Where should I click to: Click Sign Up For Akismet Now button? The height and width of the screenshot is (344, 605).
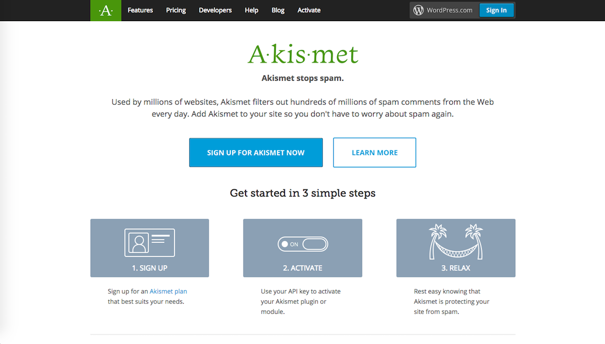tap(256, 153)
